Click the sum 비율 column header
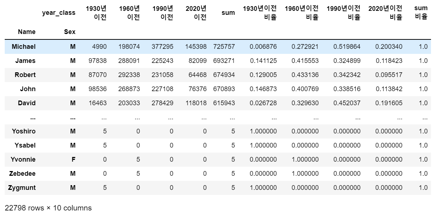 pos(421,13)
